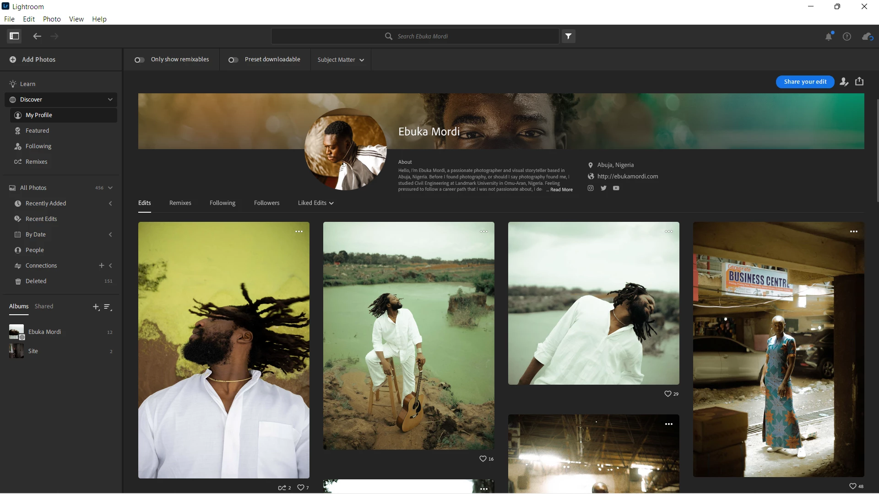Click the Share your edit button

pyautogui.click(x=805, y=82)
